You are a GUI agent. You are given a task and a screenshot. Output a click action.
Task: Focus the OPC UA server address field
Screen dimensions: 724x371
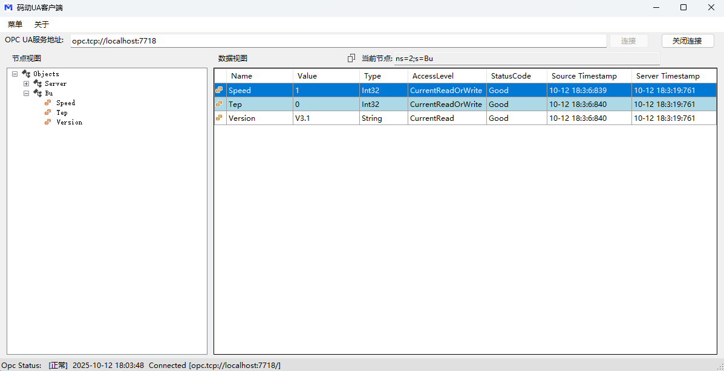(338, 41)
